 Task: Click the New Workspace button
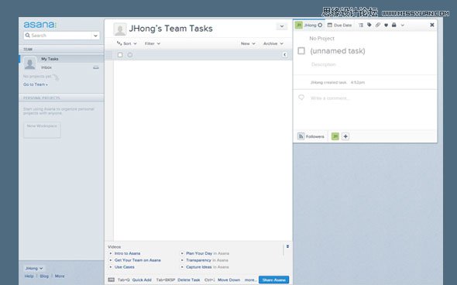coord(42,129)
